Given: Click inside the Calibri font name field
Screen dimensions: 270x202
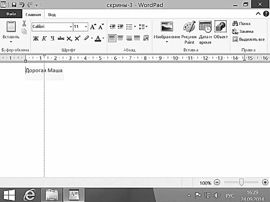Looking at the screenshot, I should click(x=50, y=27).
